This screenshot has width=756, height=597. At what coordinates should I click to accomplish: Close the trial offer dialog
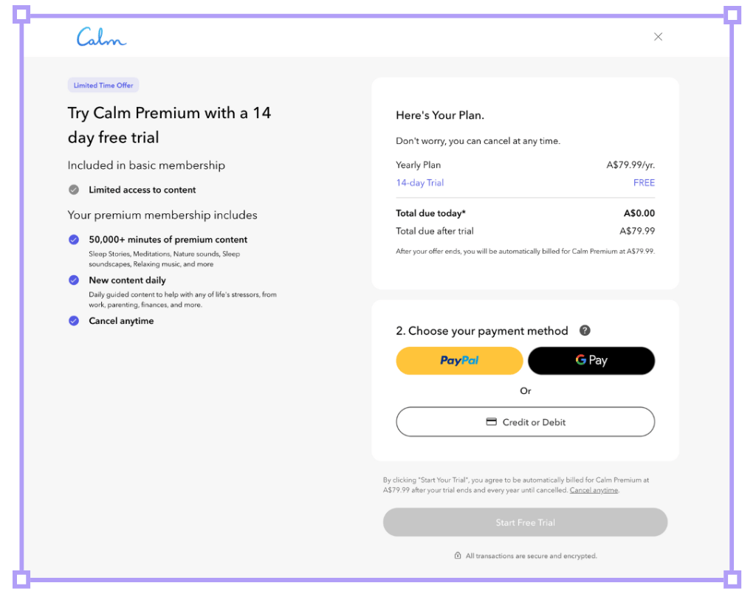[x=658, y=37]
